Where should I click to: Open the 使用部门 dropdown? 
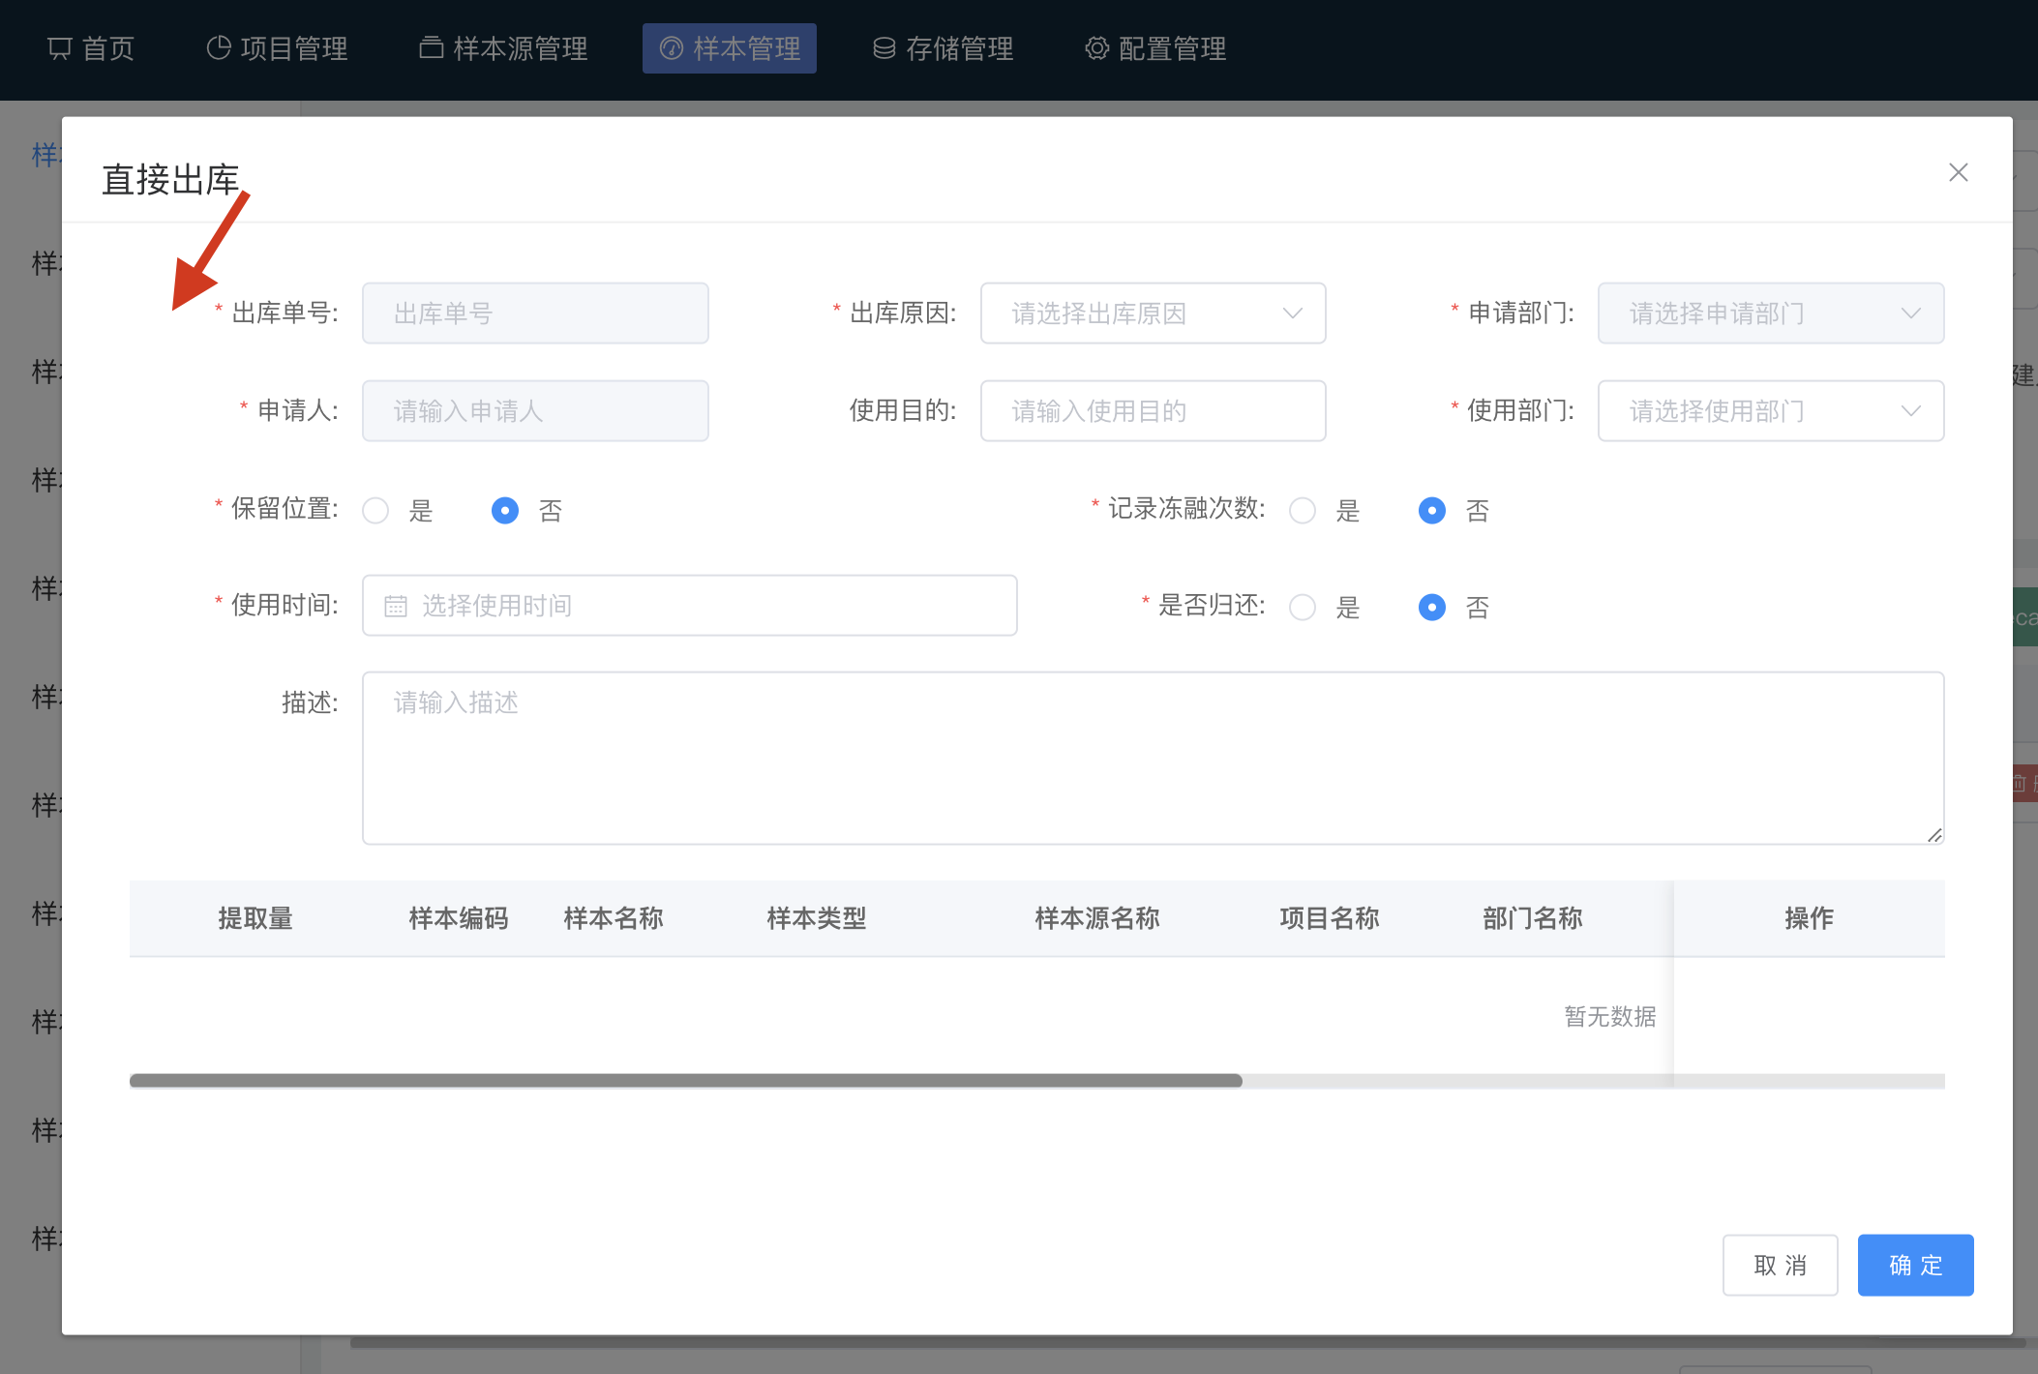(1769, 411)
